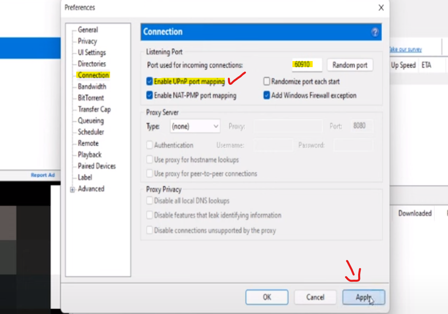Open Bandwidth settings category

coord(92,86)
